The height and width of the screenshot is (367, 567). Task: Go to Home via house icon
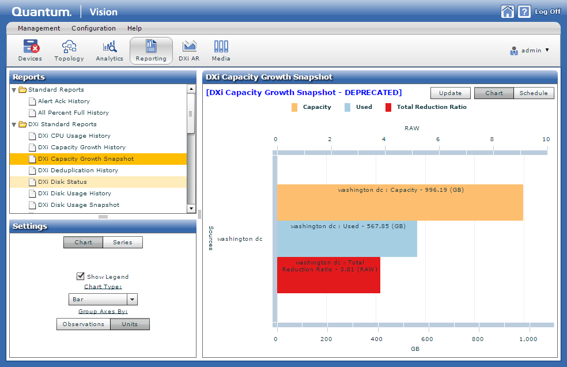(507, 12)
